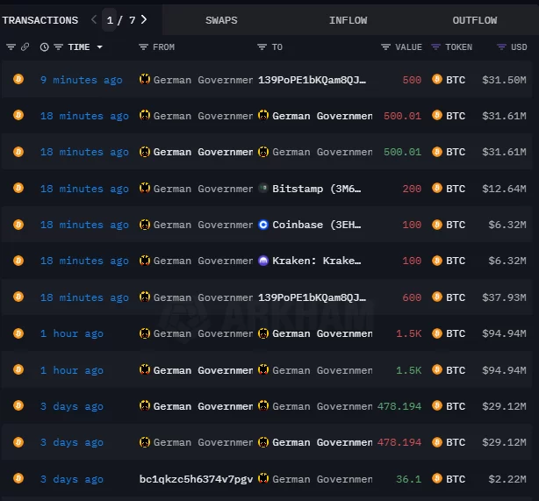This screenshot has width=539, height=501.
Task: Open the VALUE column filter
Action: pyautogui.click(x=385, y=47)
